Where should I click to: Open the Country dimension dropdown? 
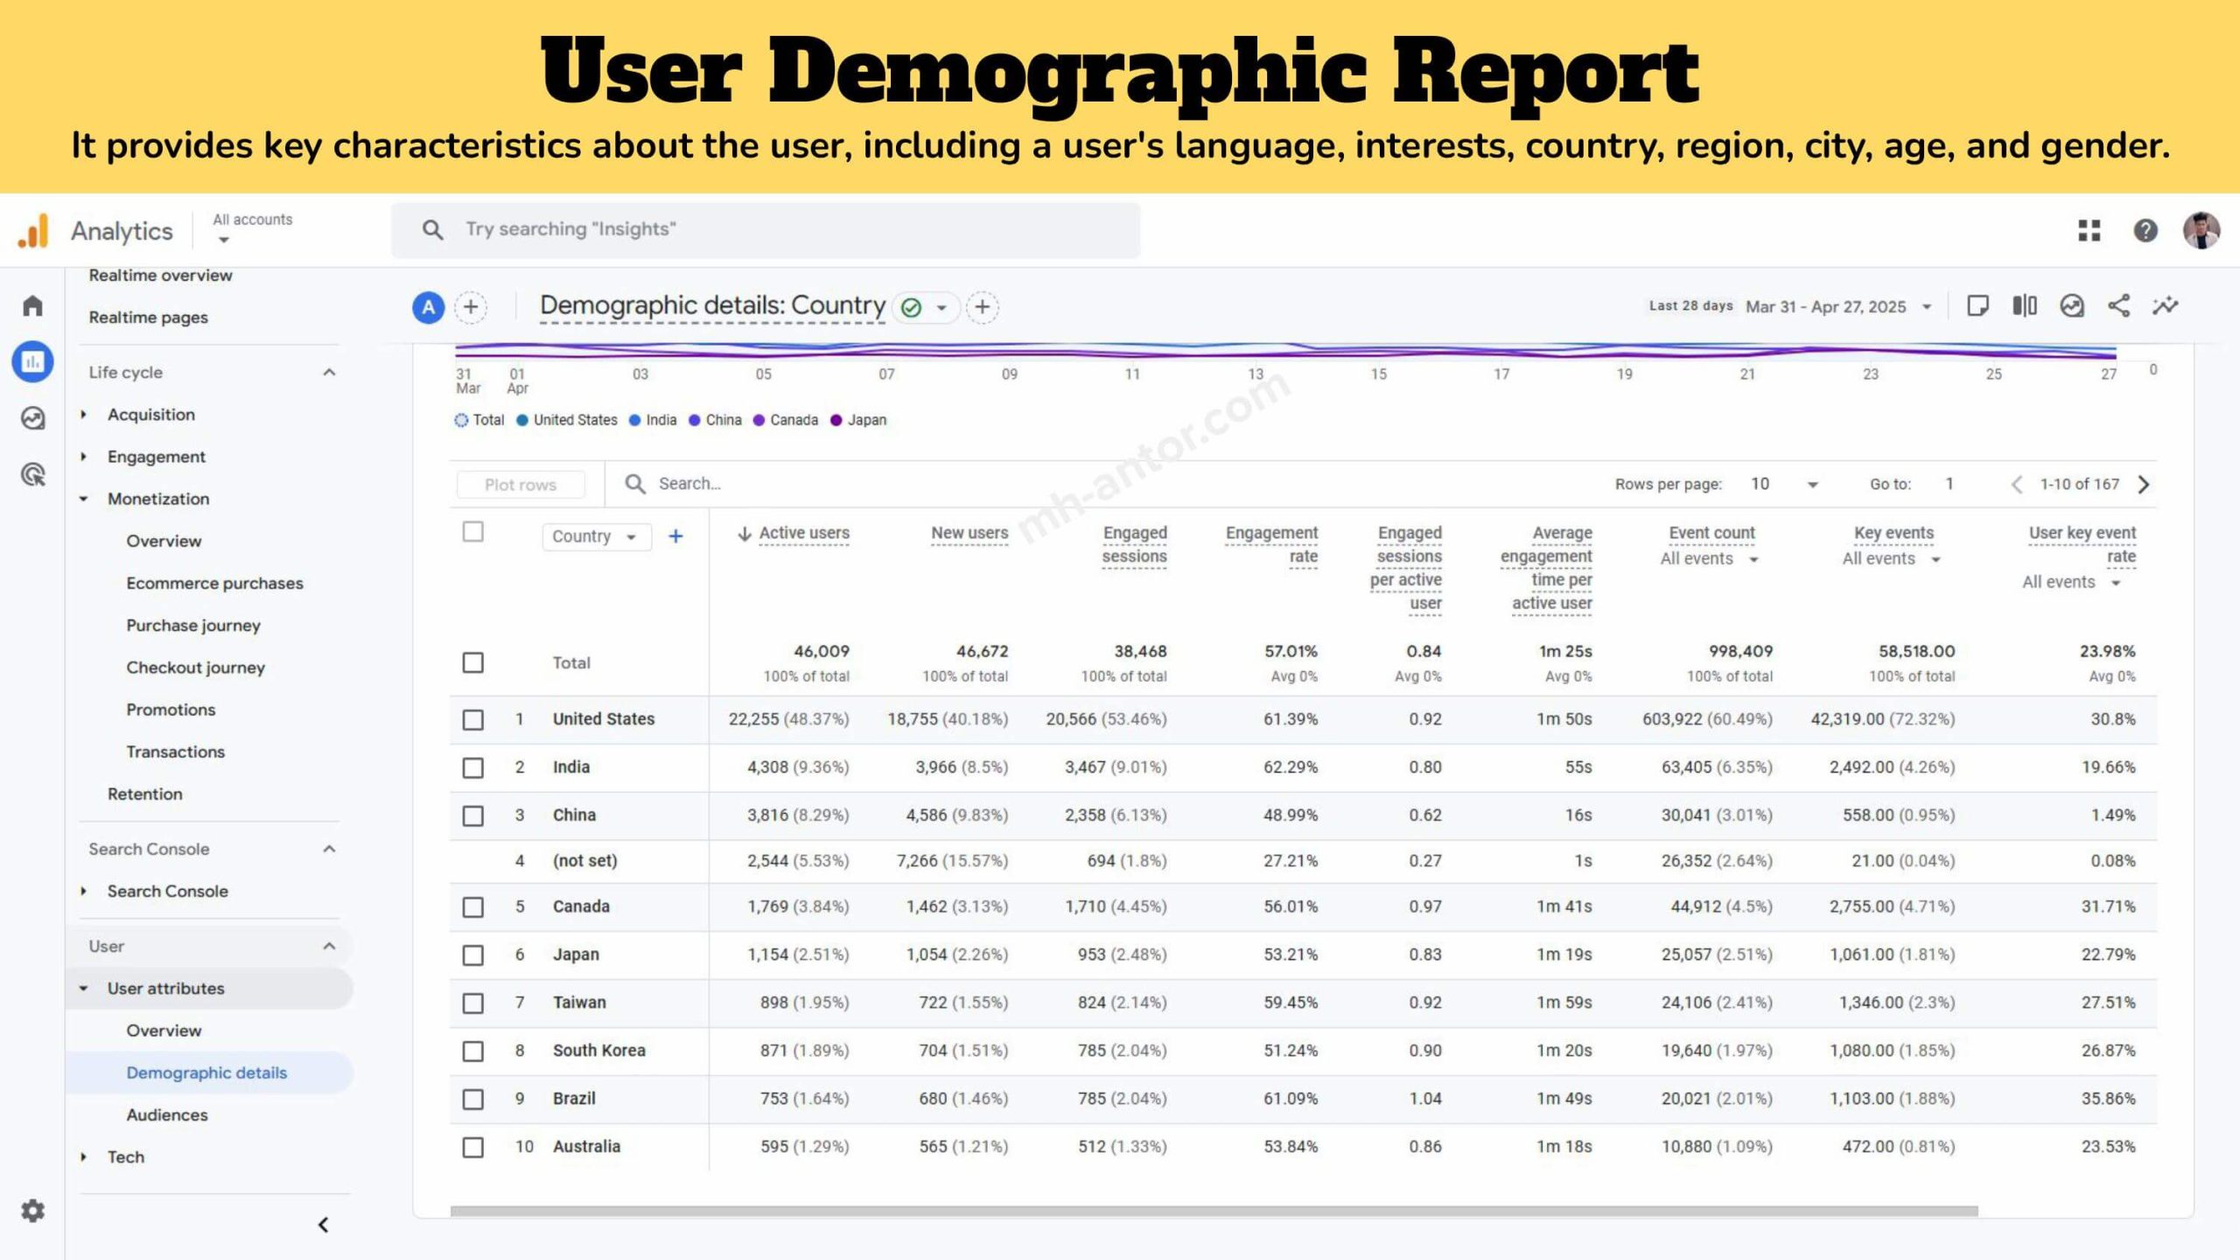(596, 536)
